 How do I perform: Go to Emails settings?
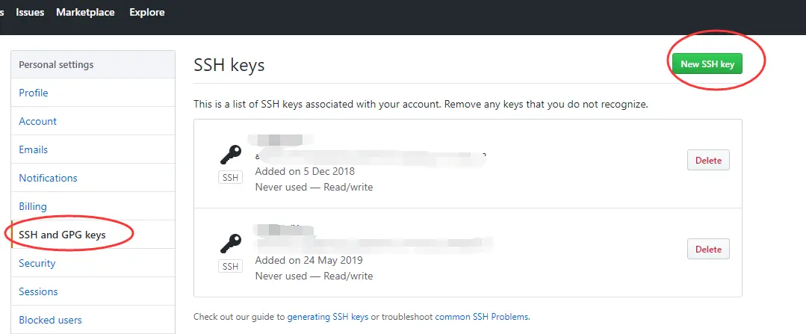pyautogui.click(x=34, y=149)
